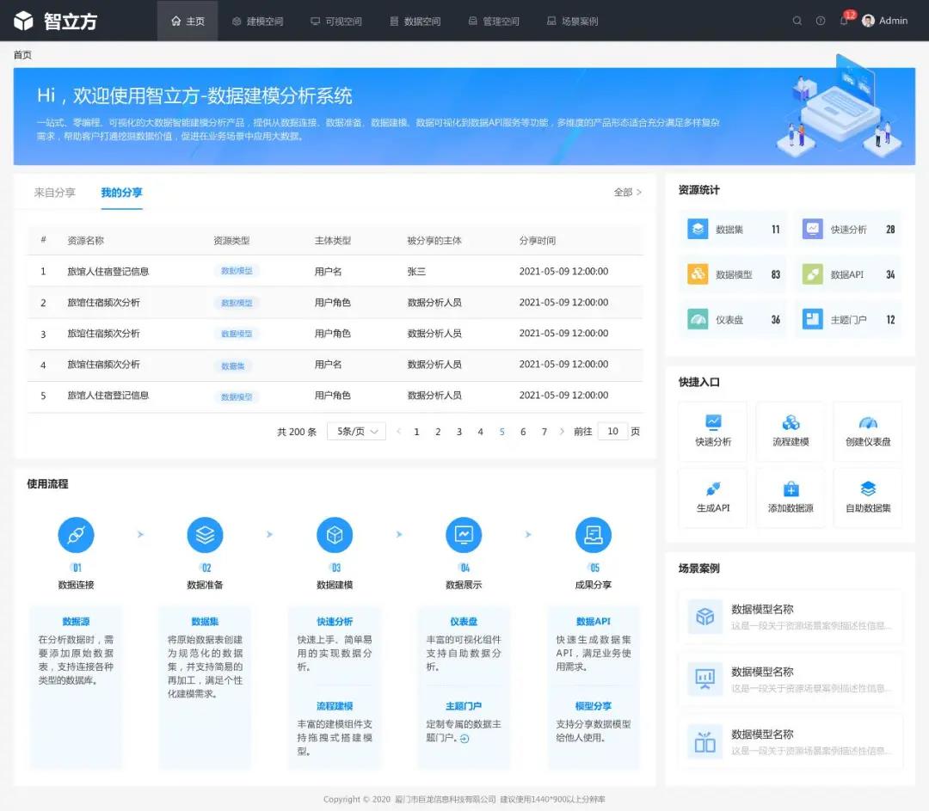Click the page jump input field

pyautogui.click(x=612, y=432)
